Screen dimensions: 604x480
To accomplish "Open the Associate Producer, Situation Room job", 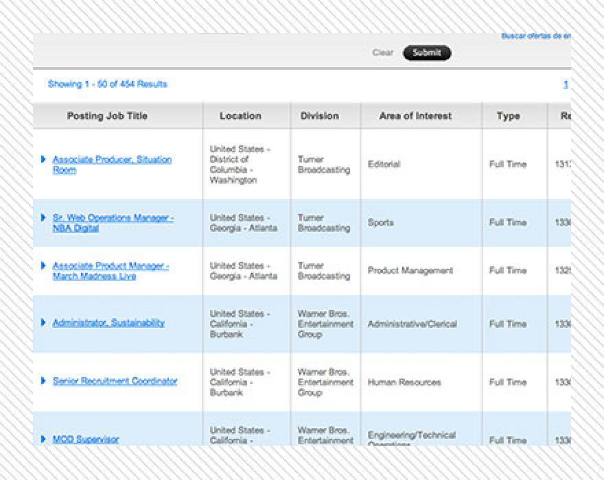I will (112, 165).
